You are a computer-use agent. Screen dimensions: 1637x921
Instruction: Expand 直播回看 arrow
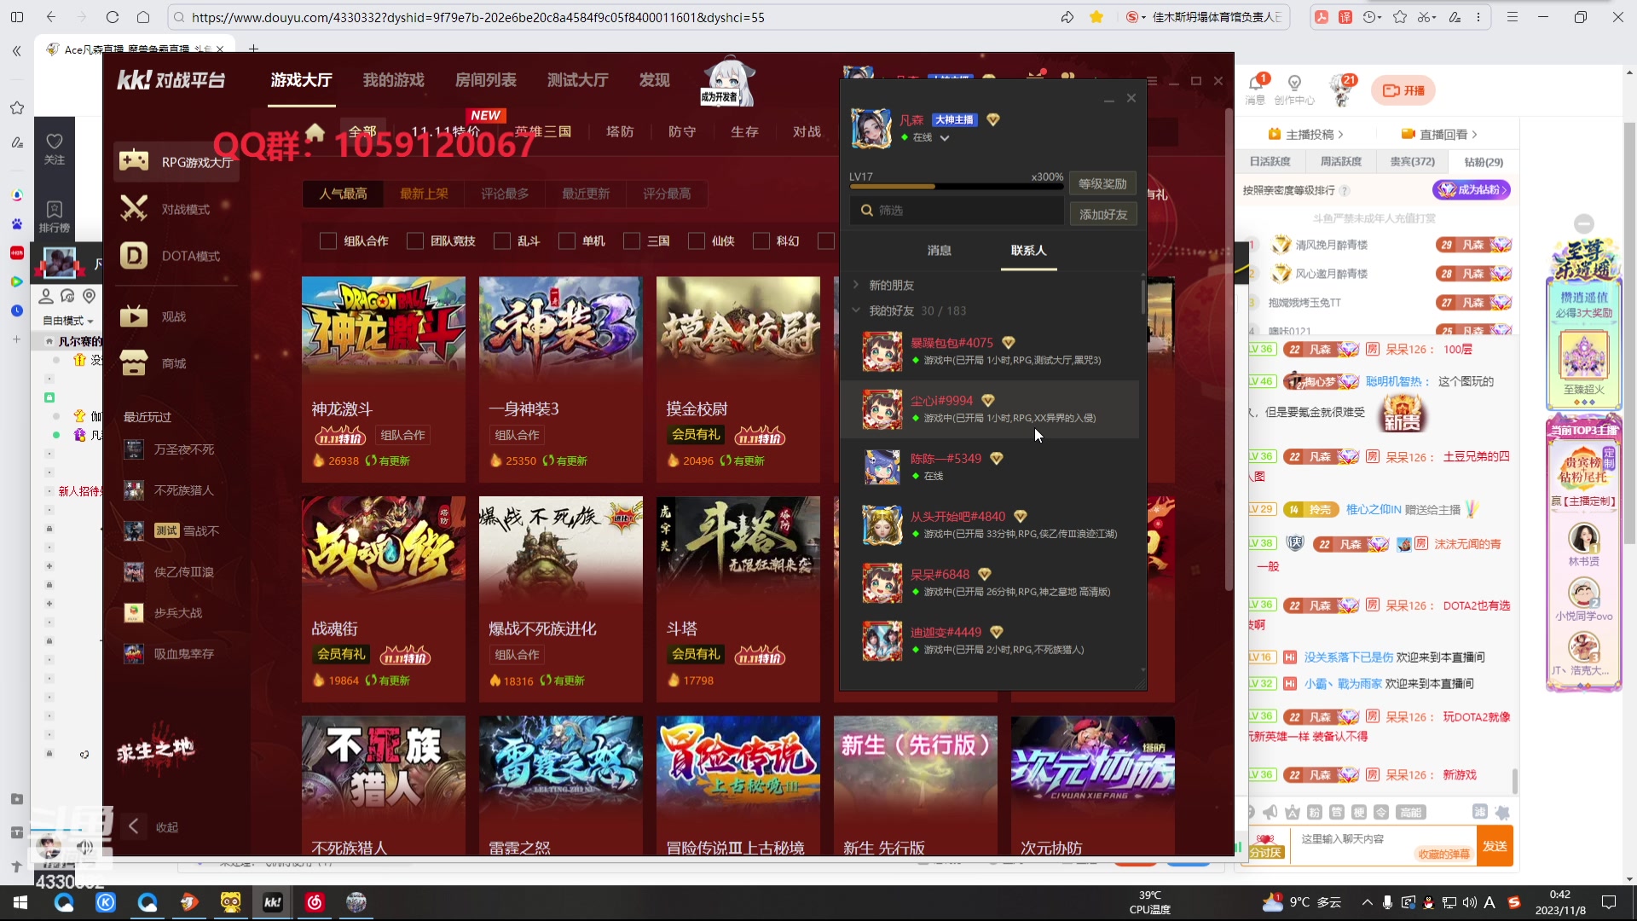[1474, 135]
